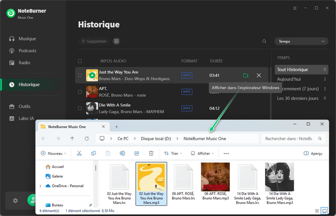
Task: Check the Just the Way You Are row checkbox
Action: coord(80,75)
